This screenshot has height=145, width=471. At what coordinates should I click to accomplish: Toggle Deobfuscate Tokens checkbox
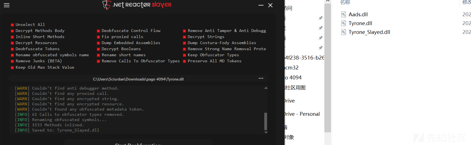[x=12, y=49]
